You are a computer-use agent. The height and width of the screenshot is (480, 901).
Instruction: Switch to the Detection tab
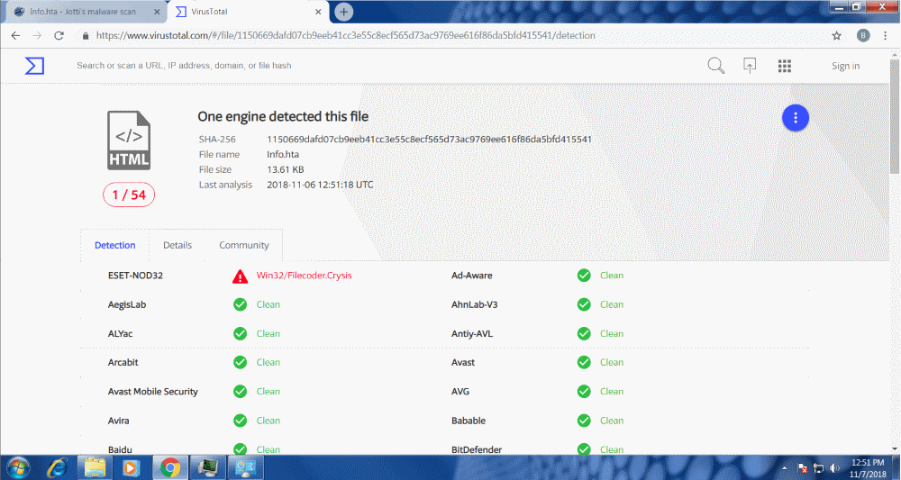(115, 245)
